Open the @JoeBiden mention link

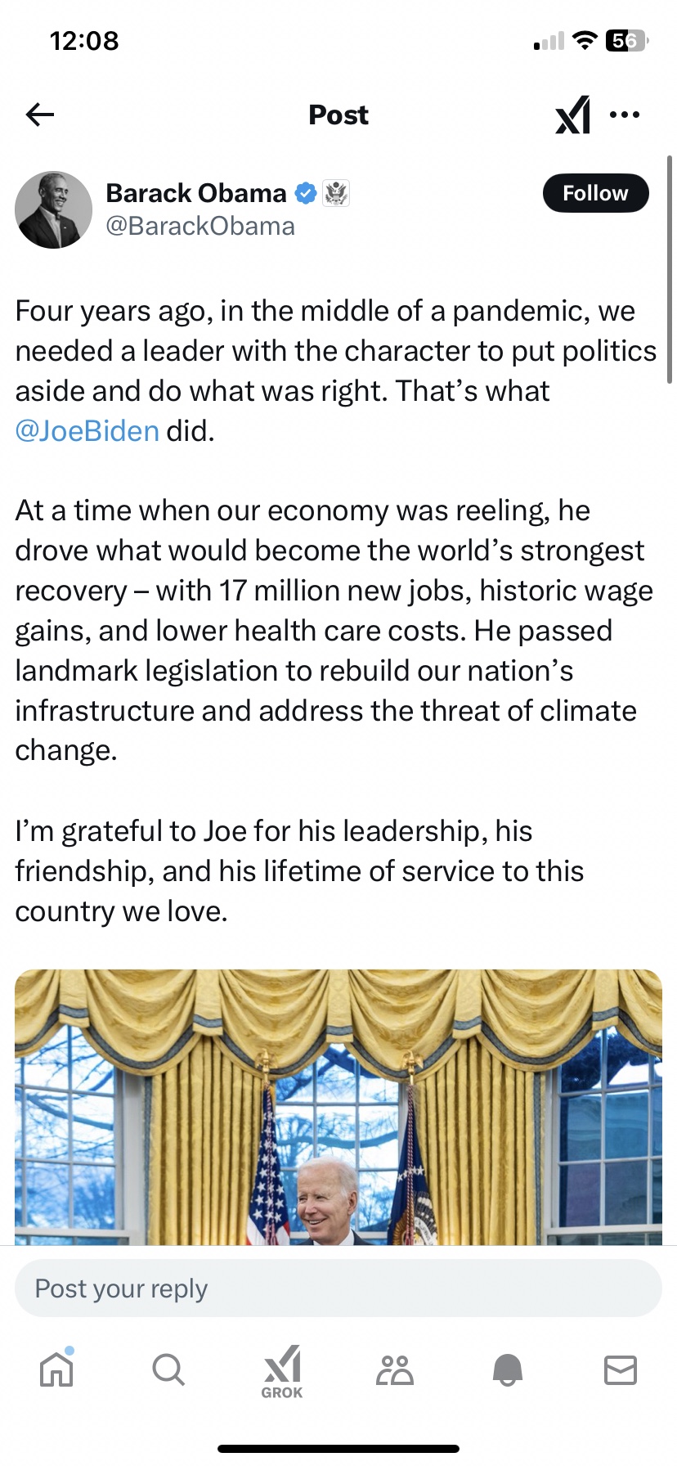[87, 430]
